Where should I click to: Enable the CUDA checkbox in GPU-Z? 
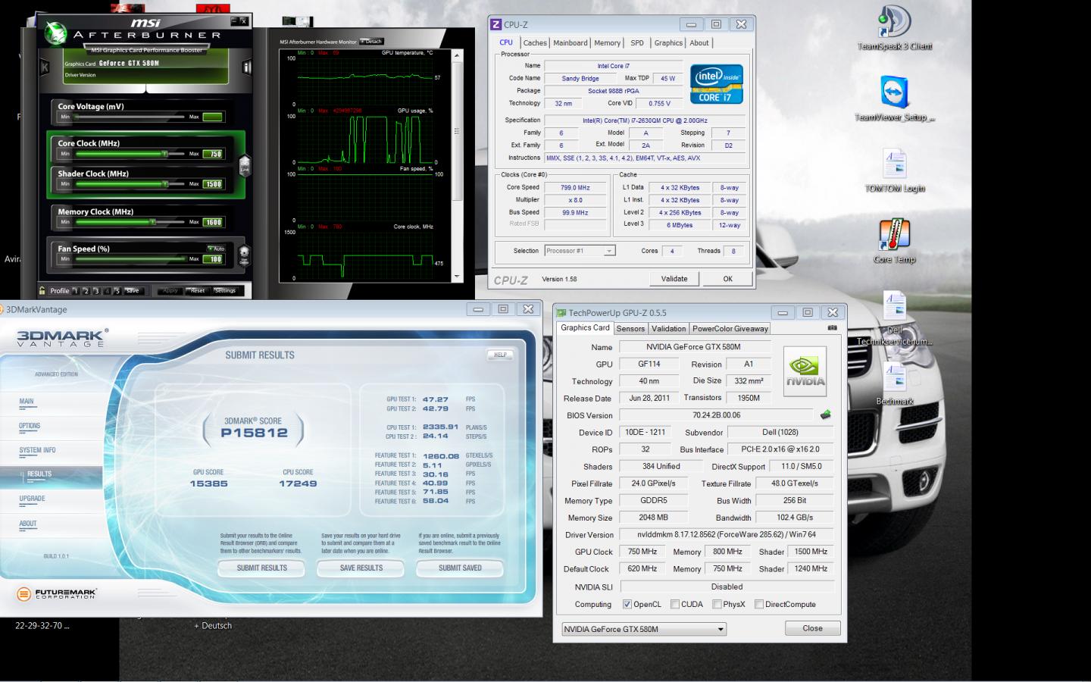click(674, 604)
